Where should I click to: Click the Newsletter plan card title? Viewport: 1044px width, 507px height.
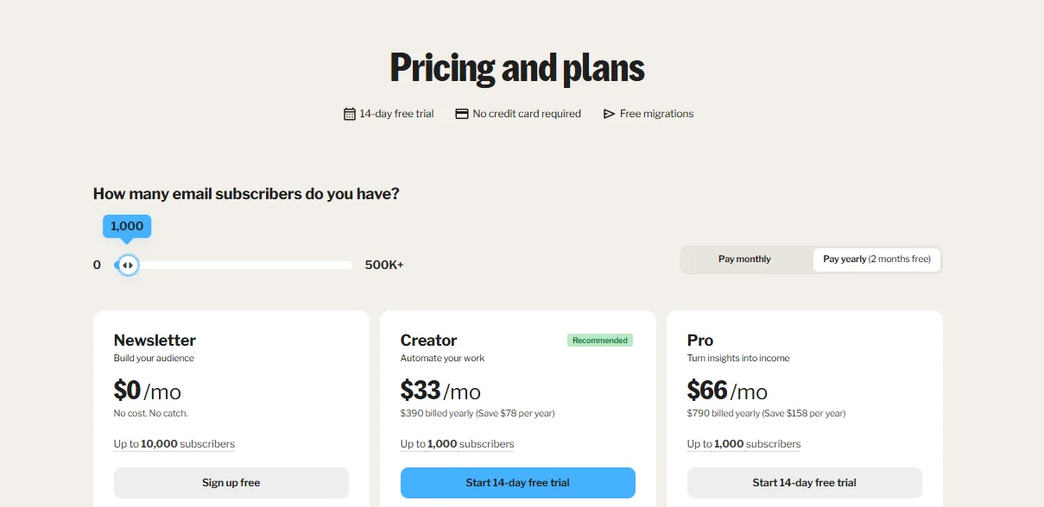155,340
